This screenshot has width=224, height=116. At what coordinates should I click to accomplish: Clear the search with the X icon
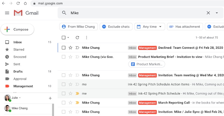208,13
